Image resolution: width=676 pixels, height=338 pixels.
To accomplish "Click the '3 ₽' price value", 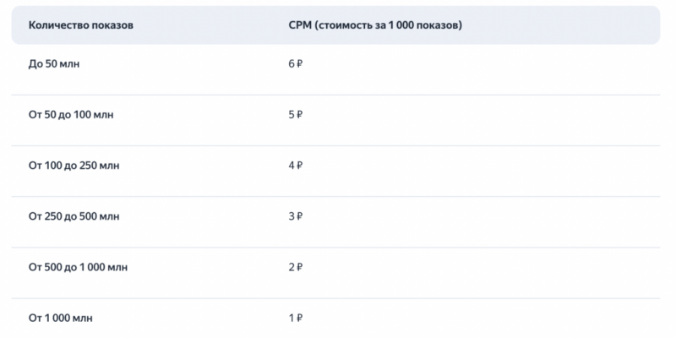I will 295,217.
